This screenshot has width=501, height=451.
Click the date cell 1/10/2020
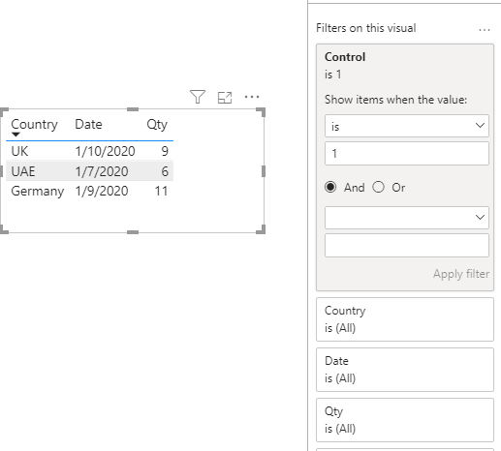pos(105,151)
